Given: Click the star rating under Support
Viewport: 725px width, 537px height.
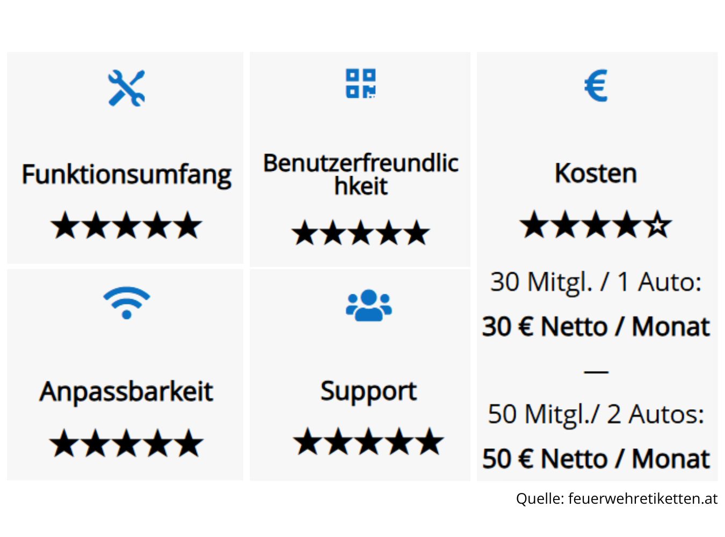Looking at the screenshot, I should [x=368, y=442].
